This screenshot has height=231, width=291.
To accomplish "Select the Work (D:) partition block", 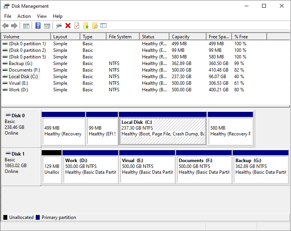I will click(x=90, y=169).
